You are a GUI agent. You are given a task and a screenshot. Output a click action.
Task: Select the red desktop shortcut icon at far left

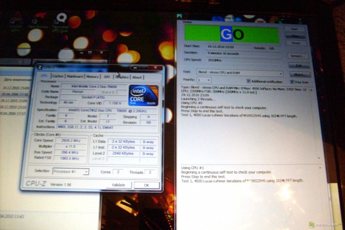point(16,19)
